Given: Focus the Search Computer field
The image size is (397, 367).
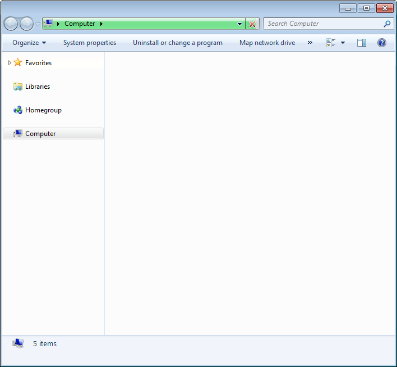Looking at the screenshot, I should [324, 24].
